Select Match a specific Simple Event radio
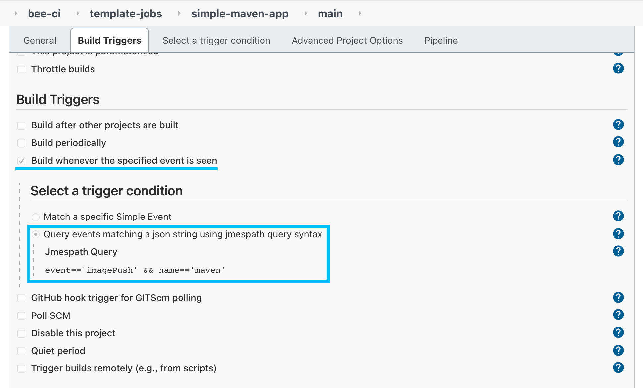 pos(36,217)
